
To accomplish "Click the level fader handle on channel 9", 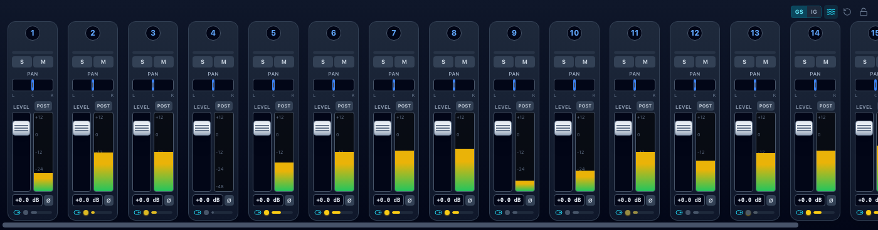I will tap(503, 127).
